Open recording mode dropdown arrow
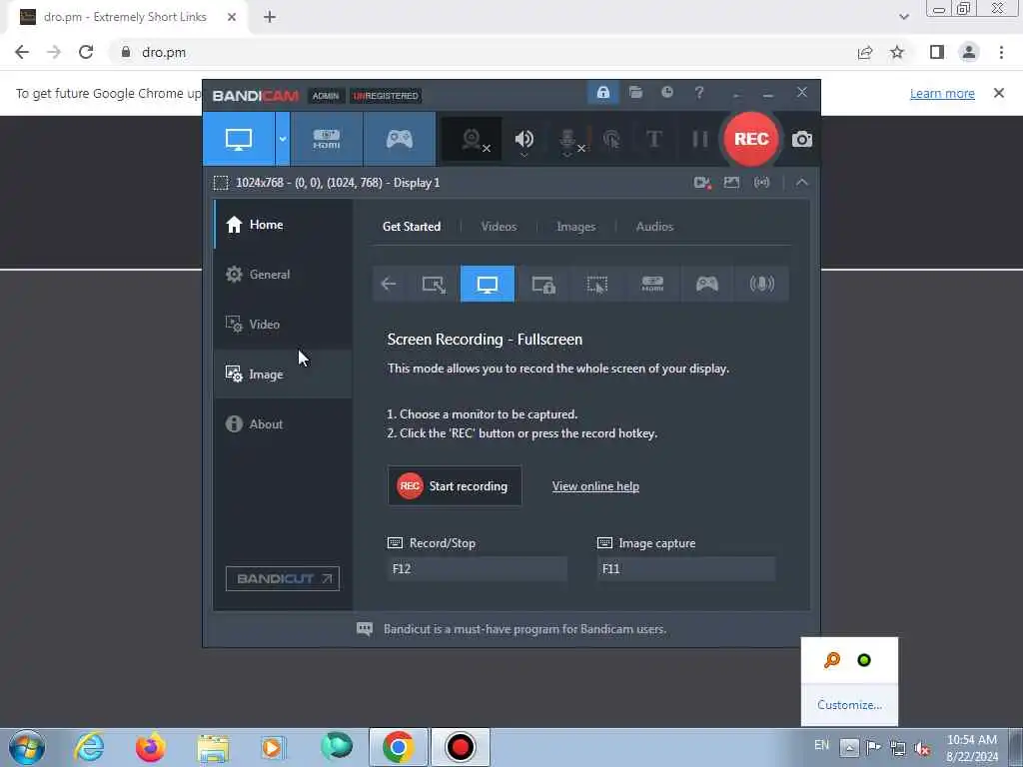 coord(283,139)
